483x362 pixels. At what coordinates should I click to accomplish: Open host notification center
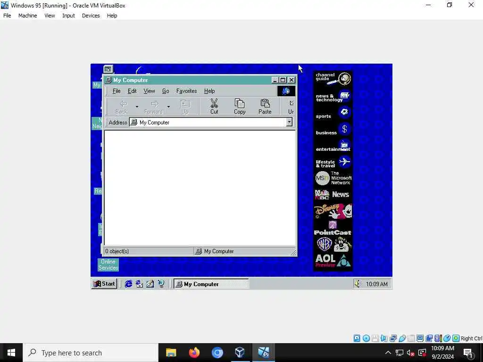click(468, 353)
